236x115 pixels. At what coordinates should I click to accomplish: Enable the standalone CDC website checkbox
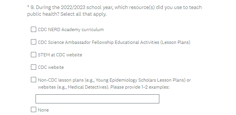click(34, 67)
